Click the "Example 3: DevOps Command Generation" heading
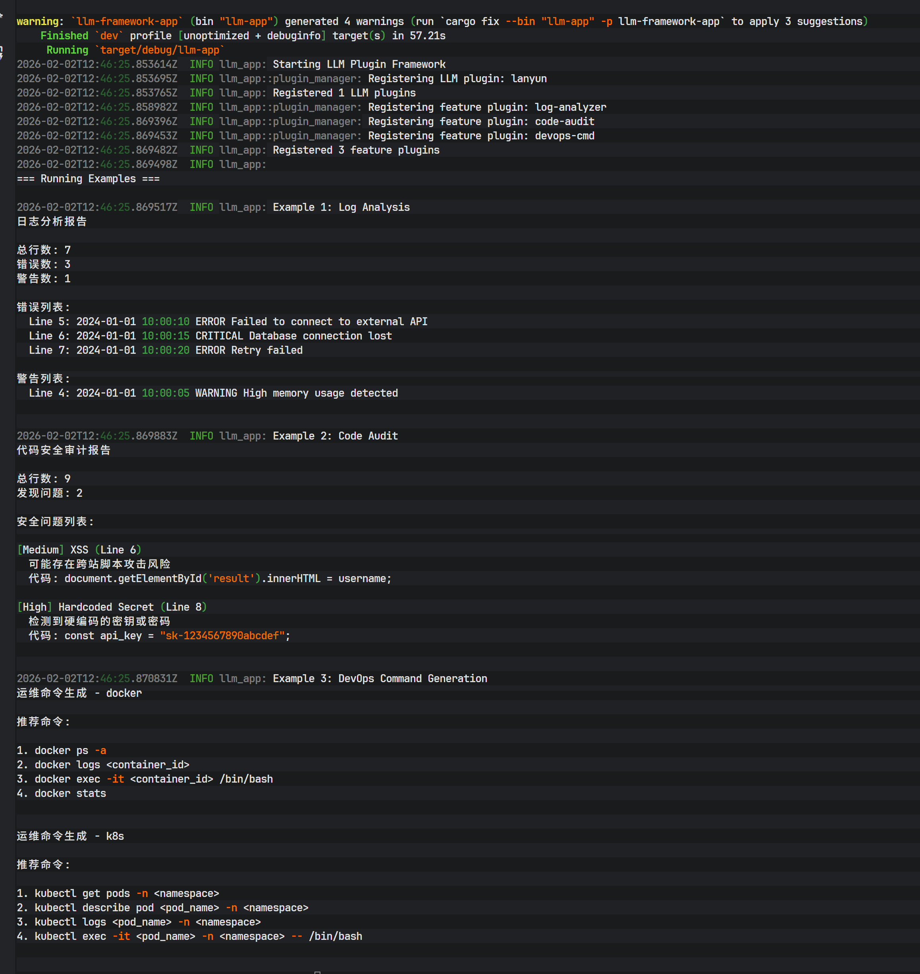Image resolution: width=920 pixels, height=974 pixels. pyautogui.click(x=380, y=678)
